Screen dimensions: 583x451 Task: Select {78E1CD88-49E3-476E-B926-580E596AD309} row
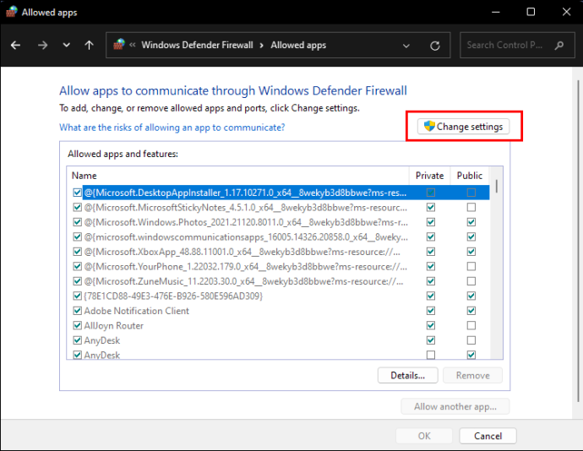pos(278,296)
